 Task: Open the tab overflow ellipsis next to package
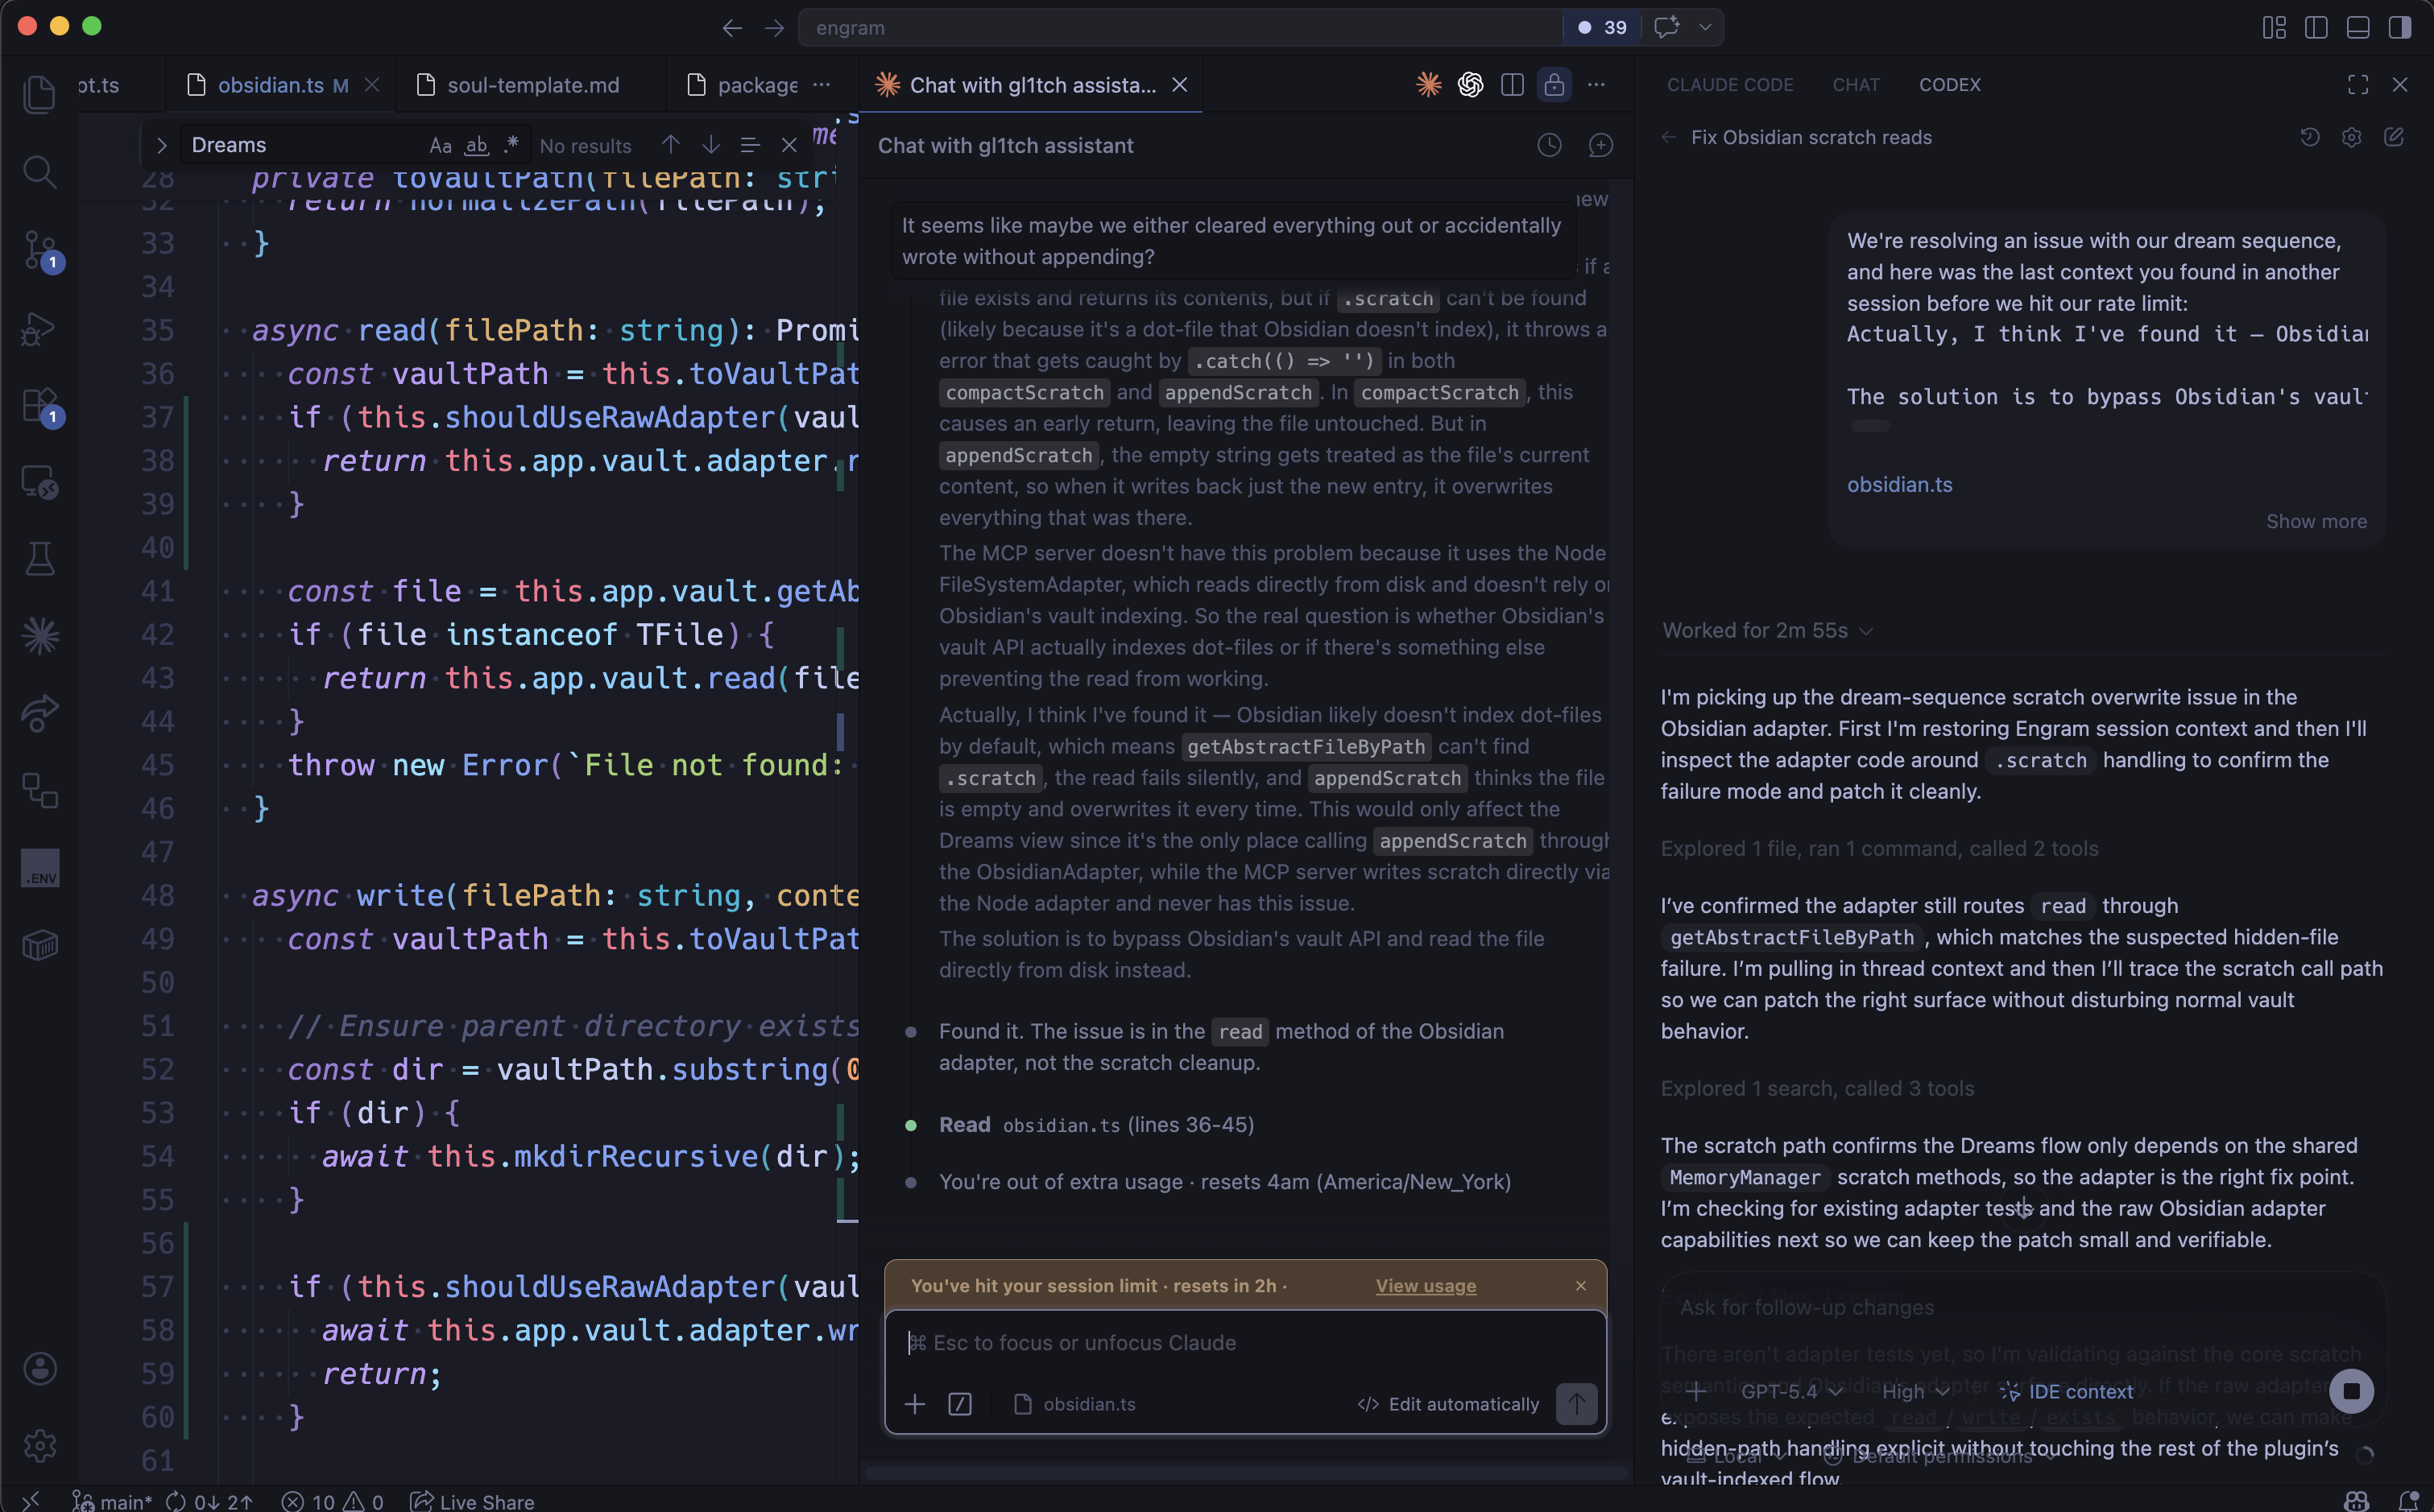pos(822,85)
